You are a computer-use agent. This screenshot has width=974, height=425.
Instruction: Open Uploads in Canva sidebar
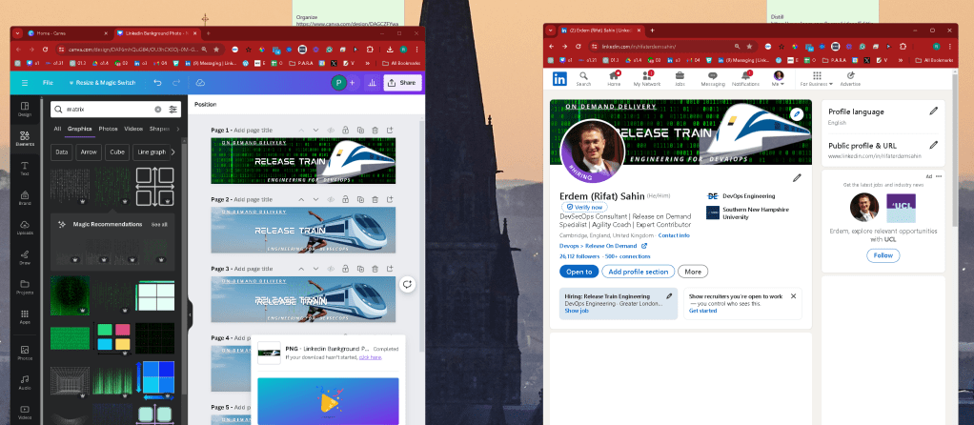tap(25, 228)
